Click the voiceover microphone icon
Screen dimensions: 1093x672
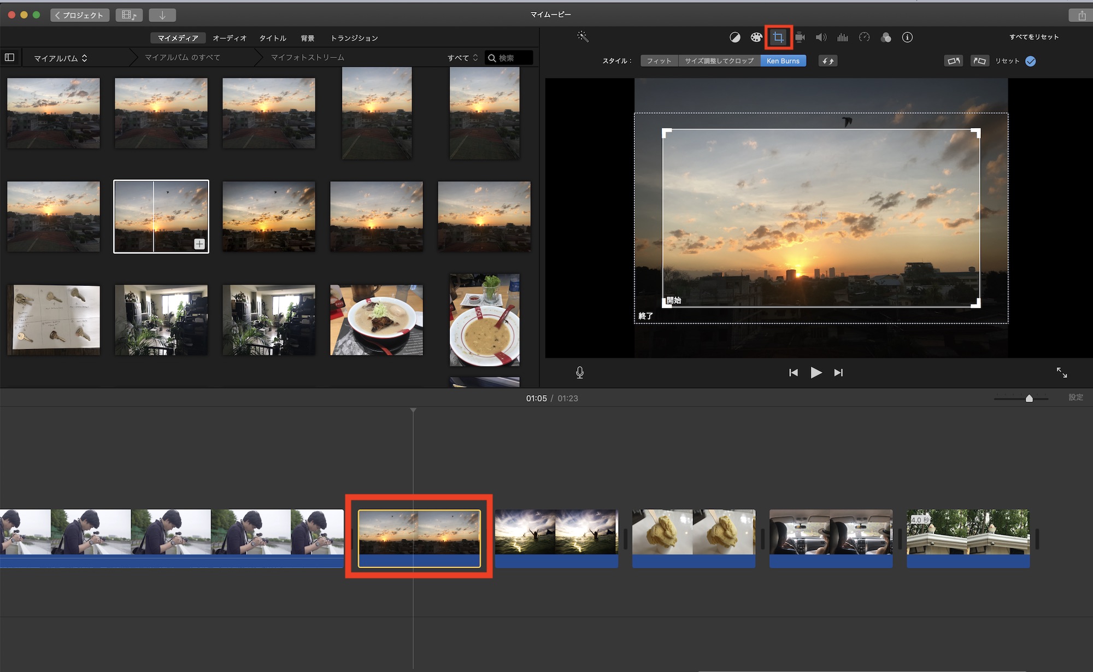tap(580, 373)
